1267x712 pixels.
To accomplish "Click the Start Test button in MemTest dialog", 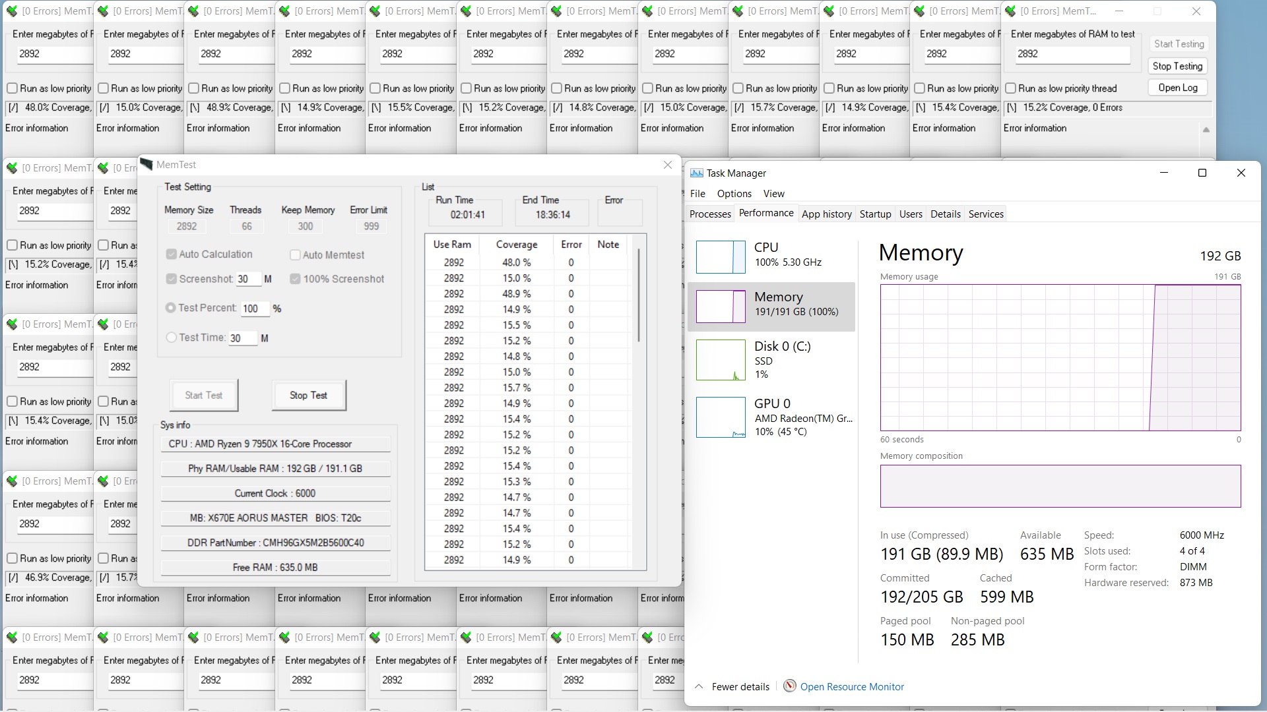I will click(204, 396).
